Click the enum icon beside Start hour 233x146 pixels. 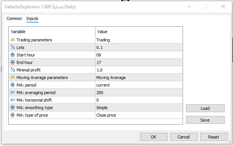[13, 55]
